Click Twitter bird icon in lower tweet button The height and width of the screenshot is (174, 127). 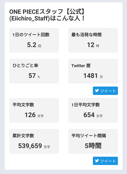(97, 161)
